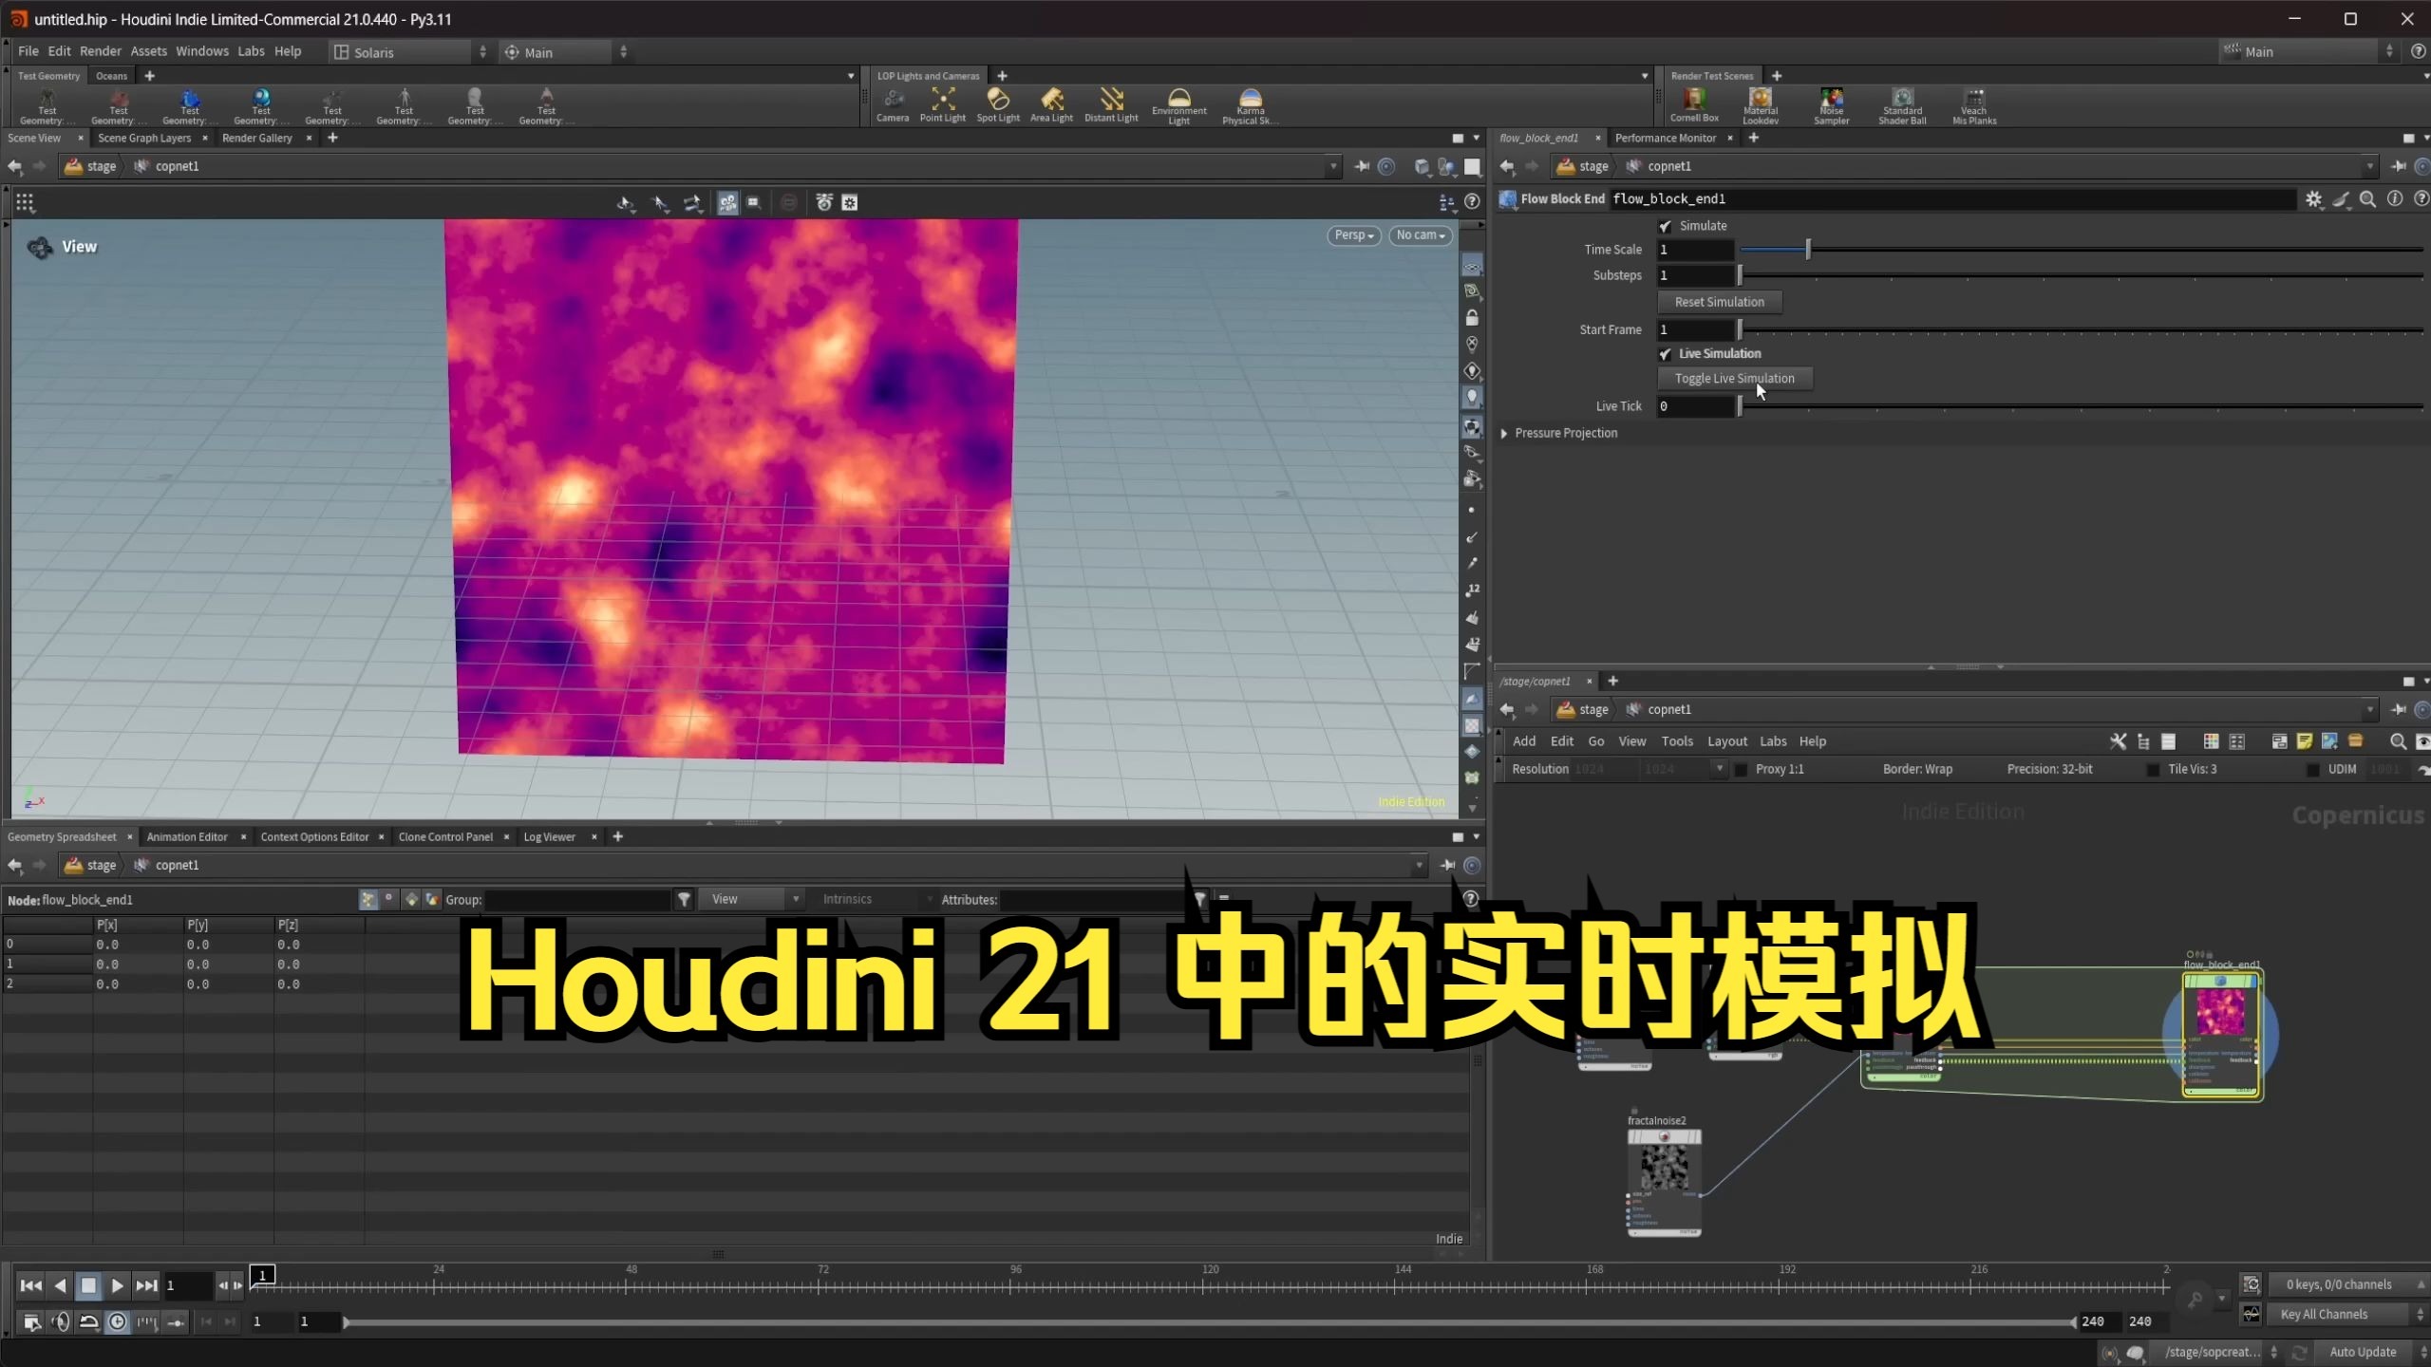Click the Time Scale slider handle
Screen dimensions: 2431x1367
click(1808, 250)
